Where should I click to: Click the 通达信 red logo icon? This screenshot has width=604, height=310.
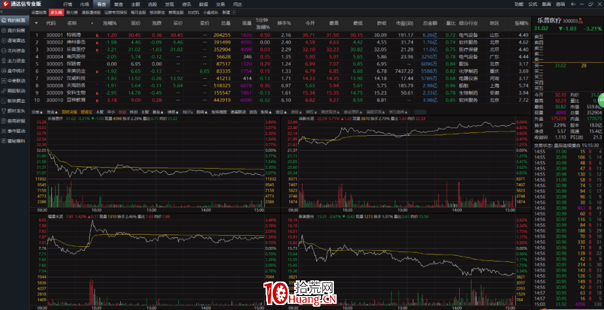(6, 4)
